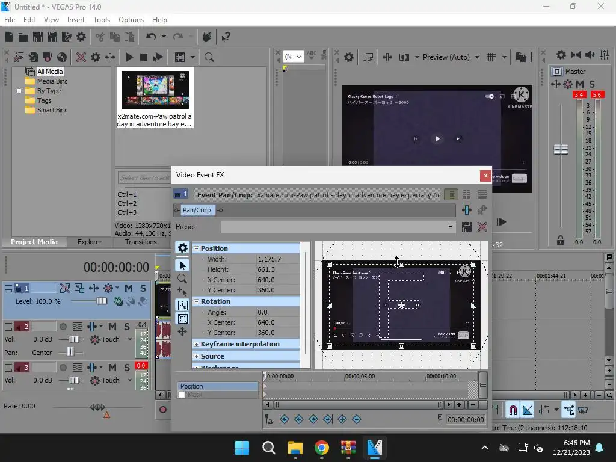Screen dimensions: 616x462
Task: Toggle split screen view in Preview toolbar
Action: 404,57
